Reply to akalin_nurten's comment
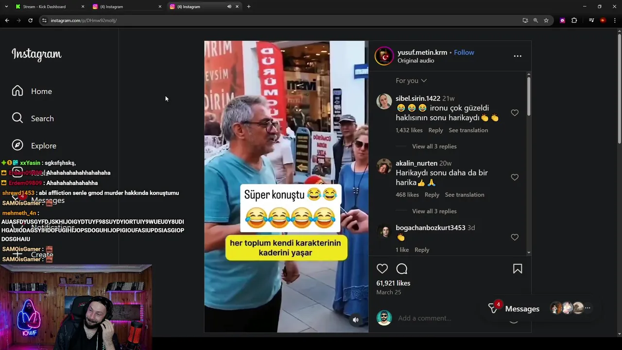This screenshot has width=622, height=350. coord(432,195)
